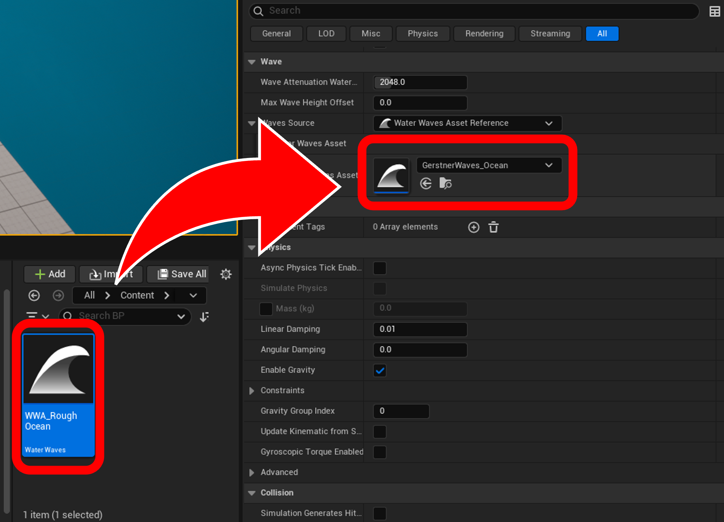Image resolution: width=724 pixels, height=522 pixels.
Task: Open Content Browser settings gear
Action: pos(226,274)
